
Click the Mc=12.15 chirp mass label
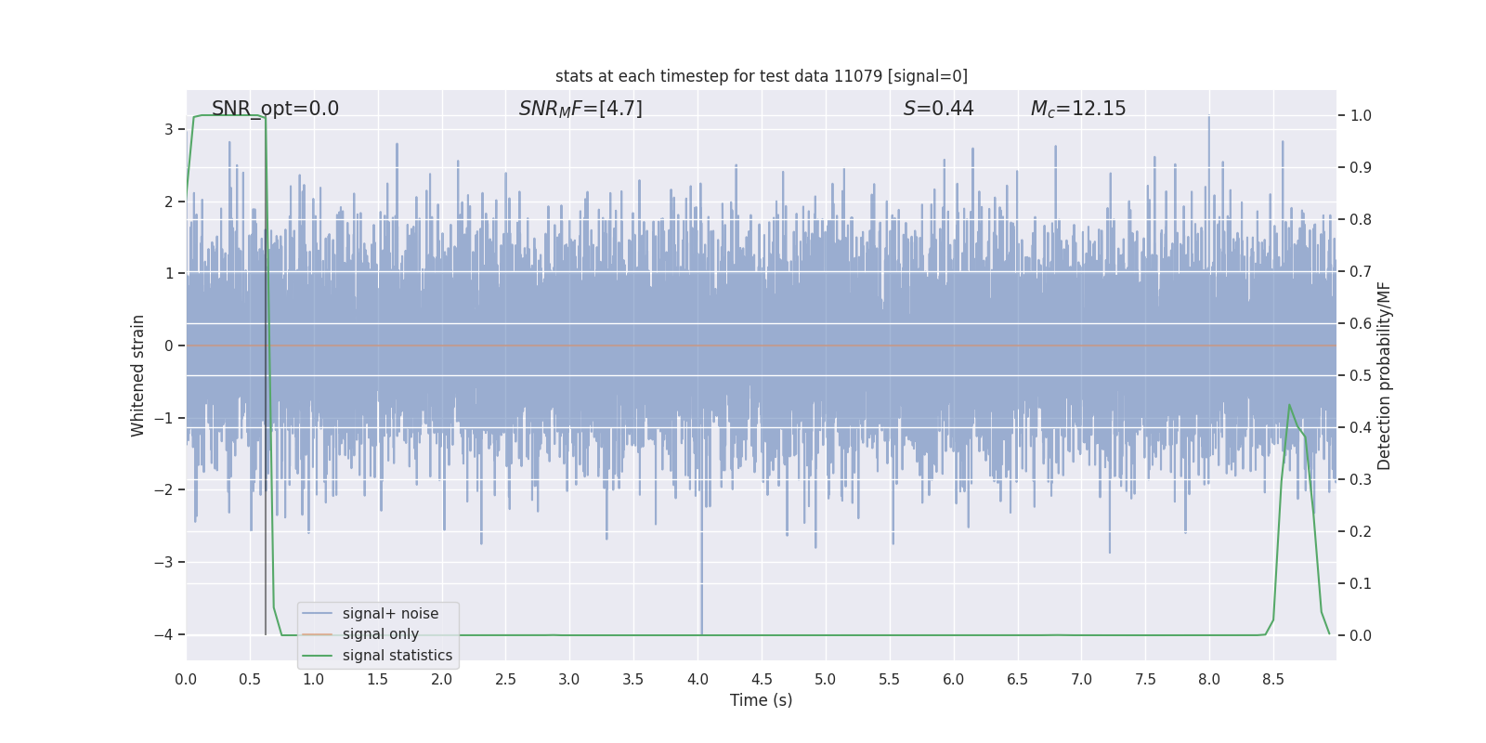point(1078,109)
